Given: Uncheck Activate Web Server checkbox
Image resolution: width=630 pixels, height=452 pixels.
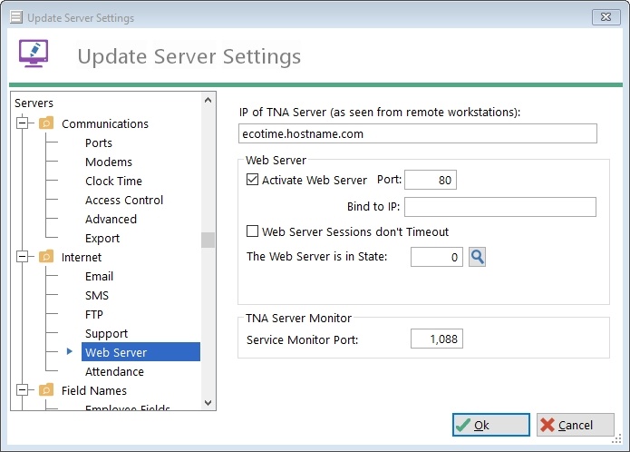Looking at the screenshot, I should pos(252,180).
